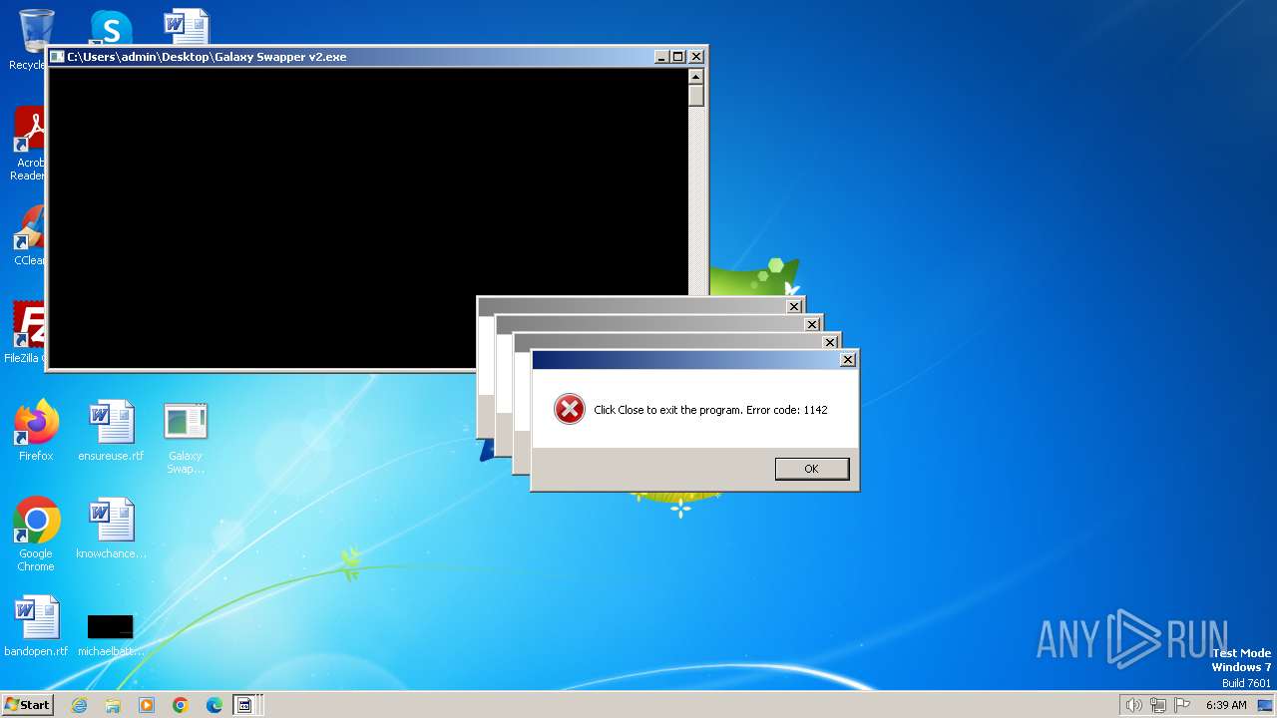Minimize the Galaxy Swapper v2.exe console
The image size is (1277, 718).
click(661, 57)
